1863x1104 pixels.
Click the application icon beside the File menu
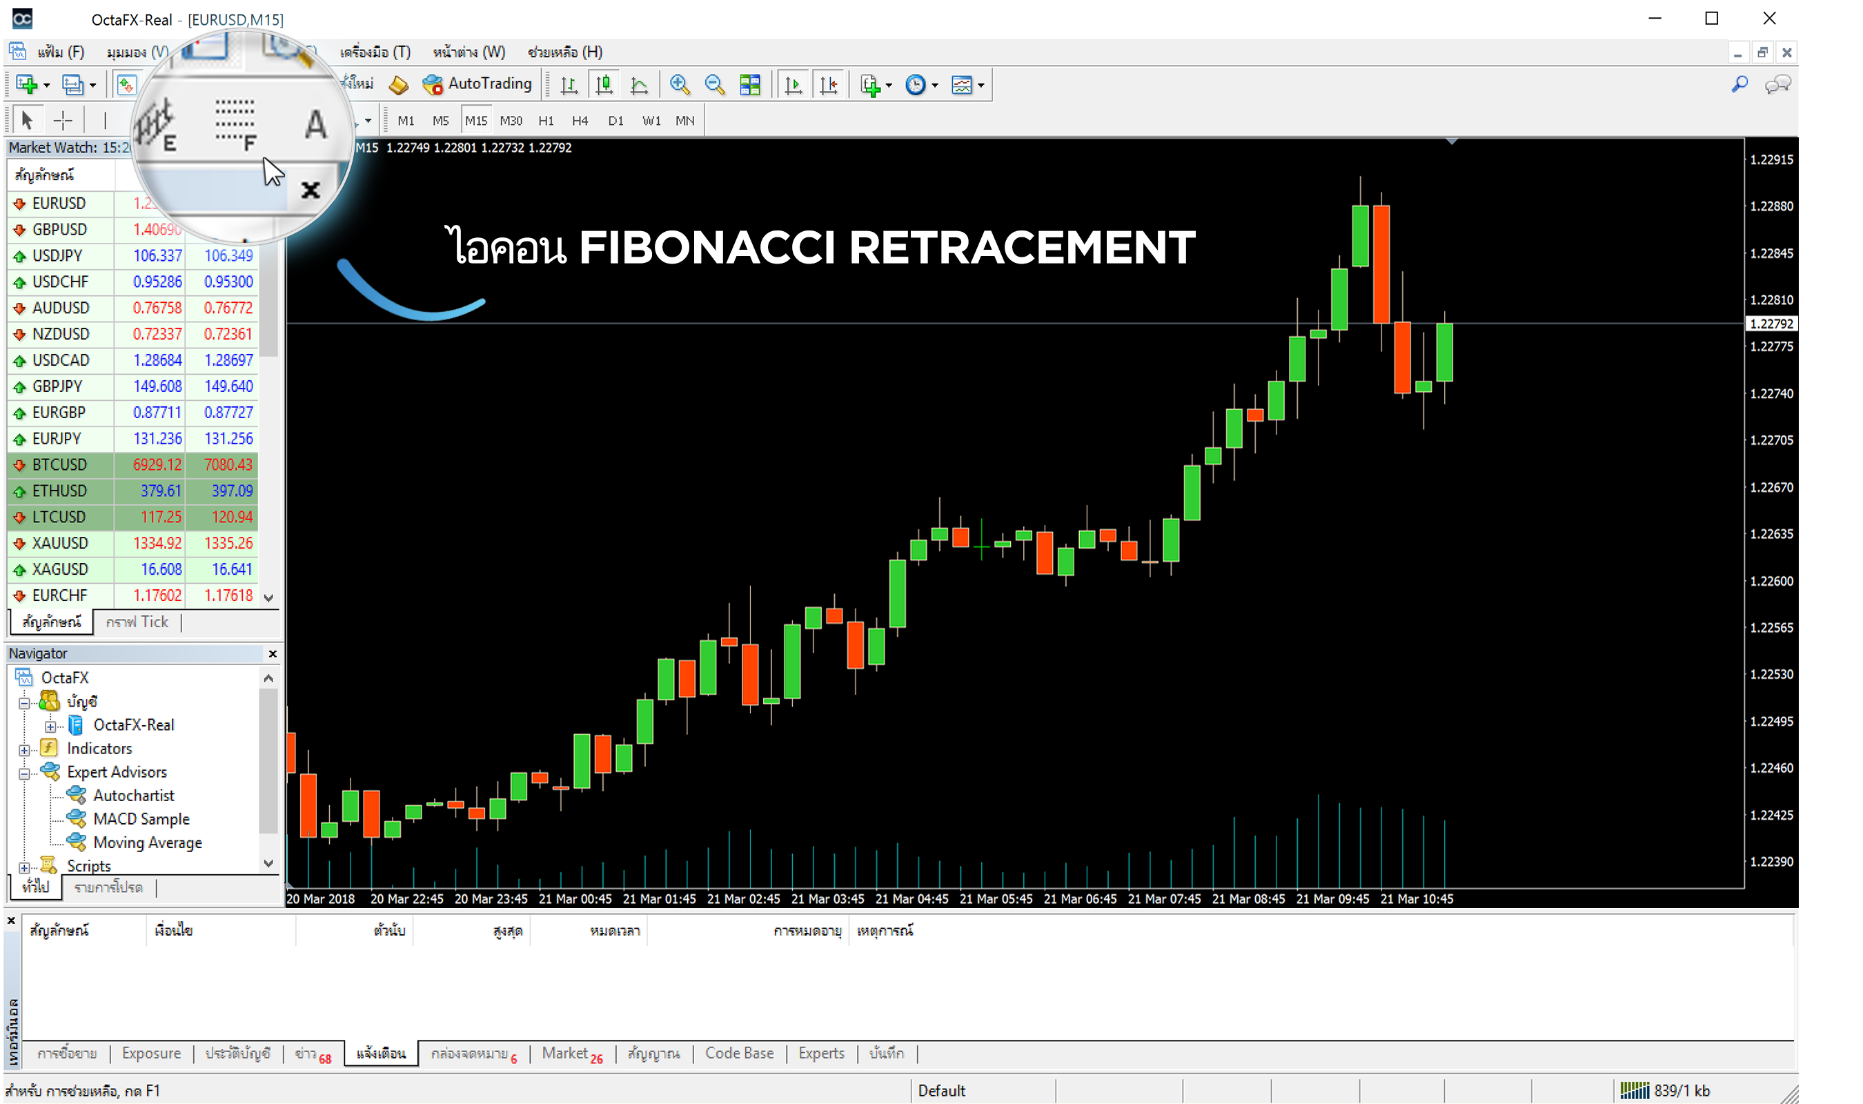point(17,51)
